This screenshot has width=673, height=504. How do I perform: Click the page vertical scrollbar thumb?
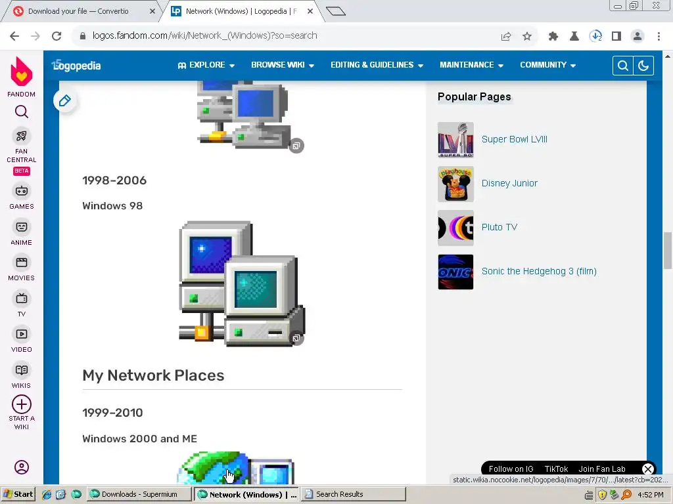tap(668, 250)
